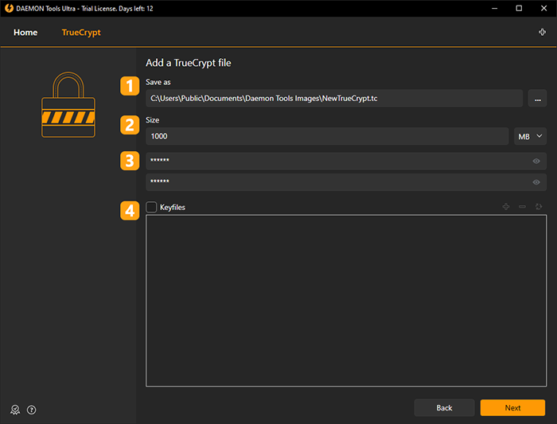557x424 pixels.
Task: Click the add keyfile plus icon
Action: point(506,206)
